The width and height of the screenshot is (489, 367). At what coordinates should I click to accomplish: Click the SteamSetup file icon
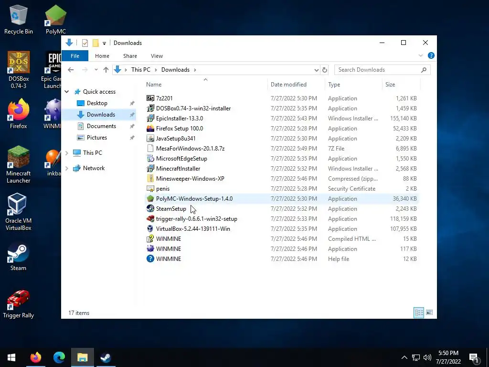pyautogui.click(x=150, y=208)
